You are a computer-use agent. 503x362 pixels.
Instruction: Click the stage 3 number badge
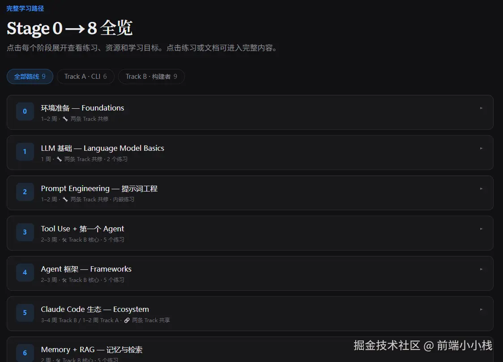tap(25, 232)
